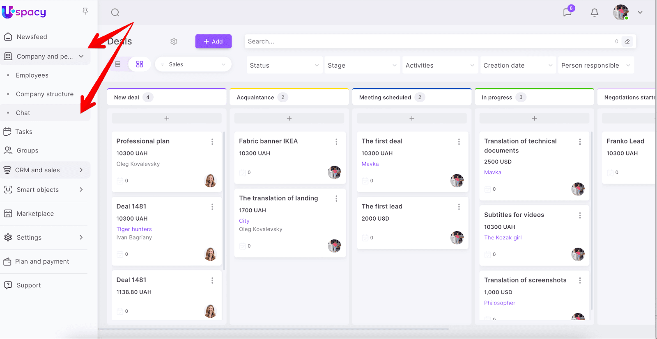657x339 pixels.
Task: Switch to kanban board view
Action: 140,64
